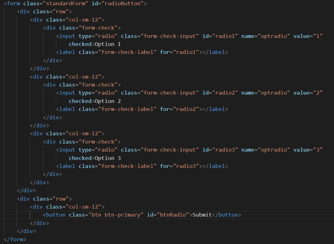Screen dimensions: 334x244
Task: Click closing </label> tag on the radio2 line
Action: pyautogui.click(x=215, y=109)
